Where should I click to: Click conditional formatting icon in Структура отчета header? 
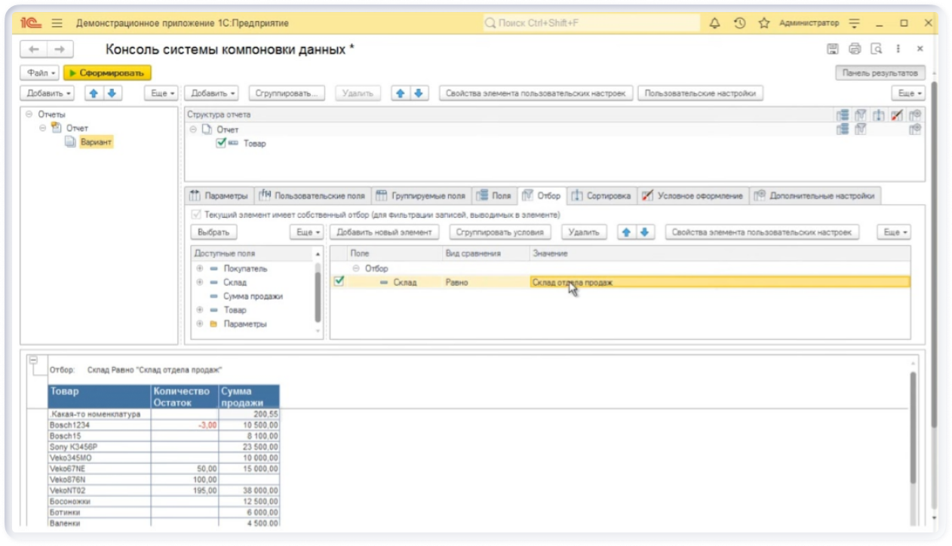tap(897, 115)
